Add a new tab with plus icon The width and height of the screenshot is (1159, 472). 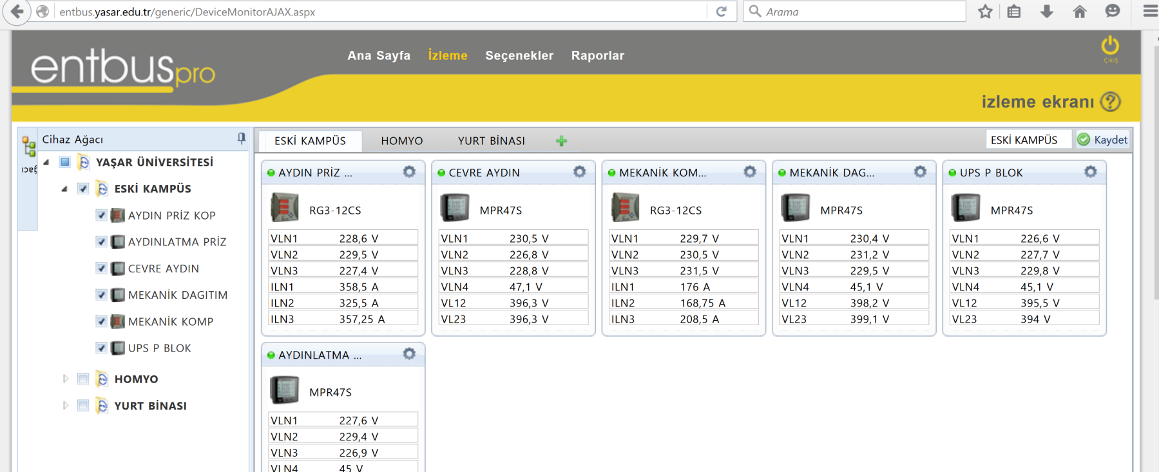coord(562,141)
